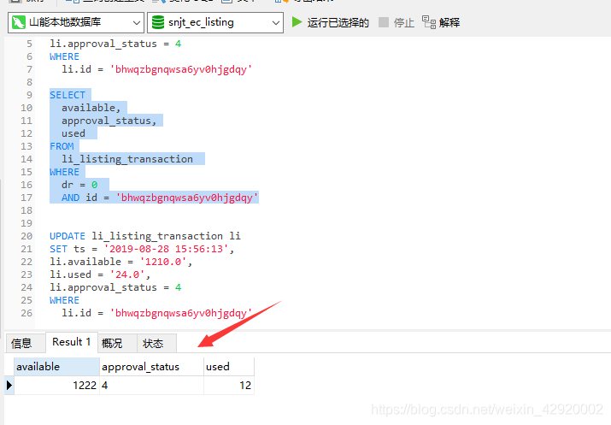Click the 运行已选择的 button label

(x=338, y=22)
